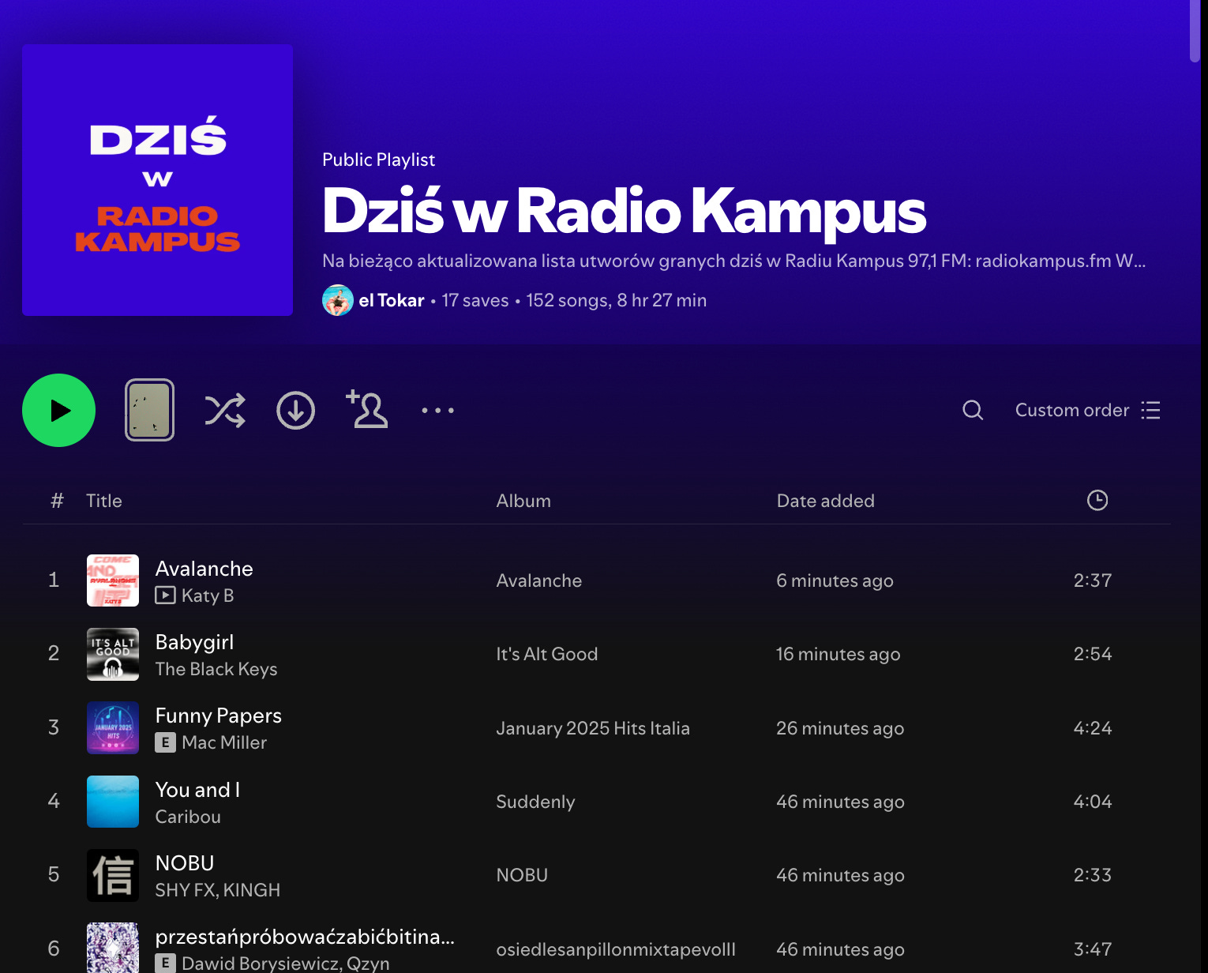The image size is (1208, 973).
Task: Click the 2:37 duration of Avalanche
Action: point(1093,580)
